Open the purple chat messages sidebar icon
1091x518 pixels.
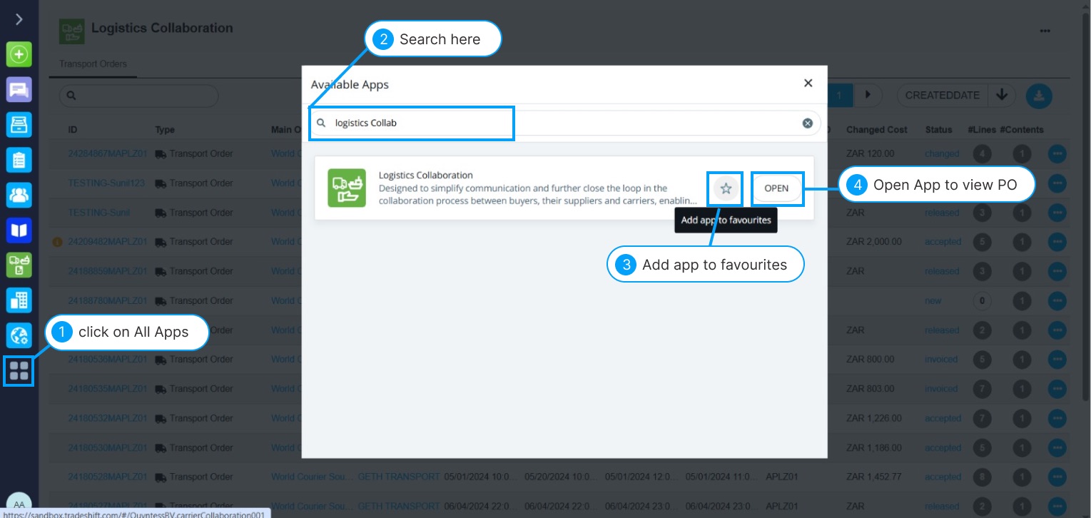click(19, 90)
